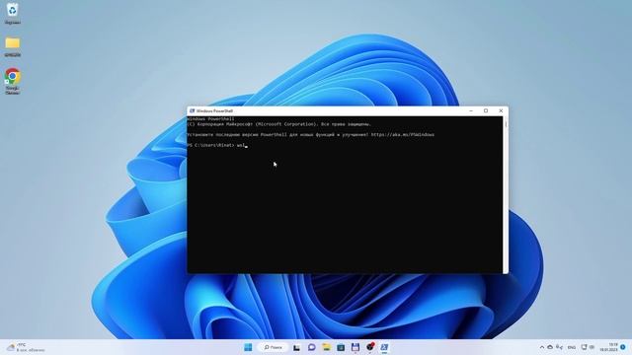Open the tray icon left of ENG

pos(560,347)
